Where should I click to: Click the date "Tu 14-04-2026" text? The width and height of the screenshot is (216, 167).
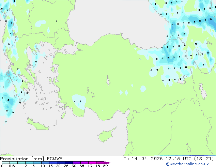(x=143, y=159)
